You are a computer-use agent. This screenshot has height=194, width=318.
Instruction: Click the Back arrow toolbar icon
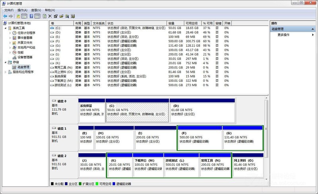tap(5, 16)
